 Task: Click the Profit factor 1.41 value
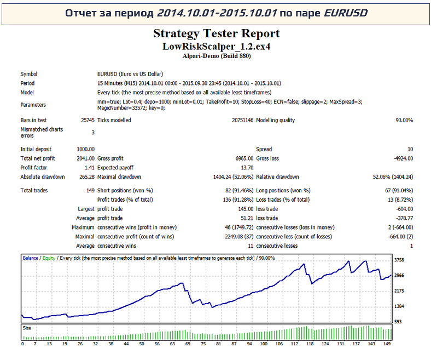point(90,168)
